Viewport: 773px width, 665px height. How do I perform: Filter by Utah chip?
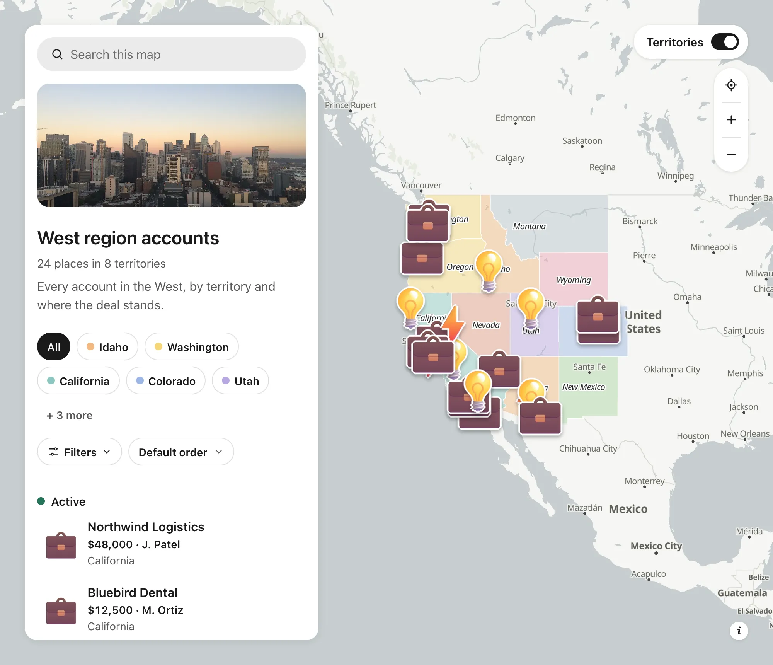240,381
